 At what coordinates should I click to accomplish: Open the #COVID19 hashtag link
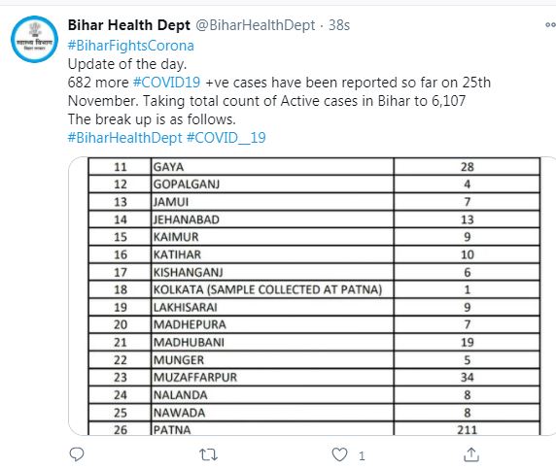tap(166, 83)
